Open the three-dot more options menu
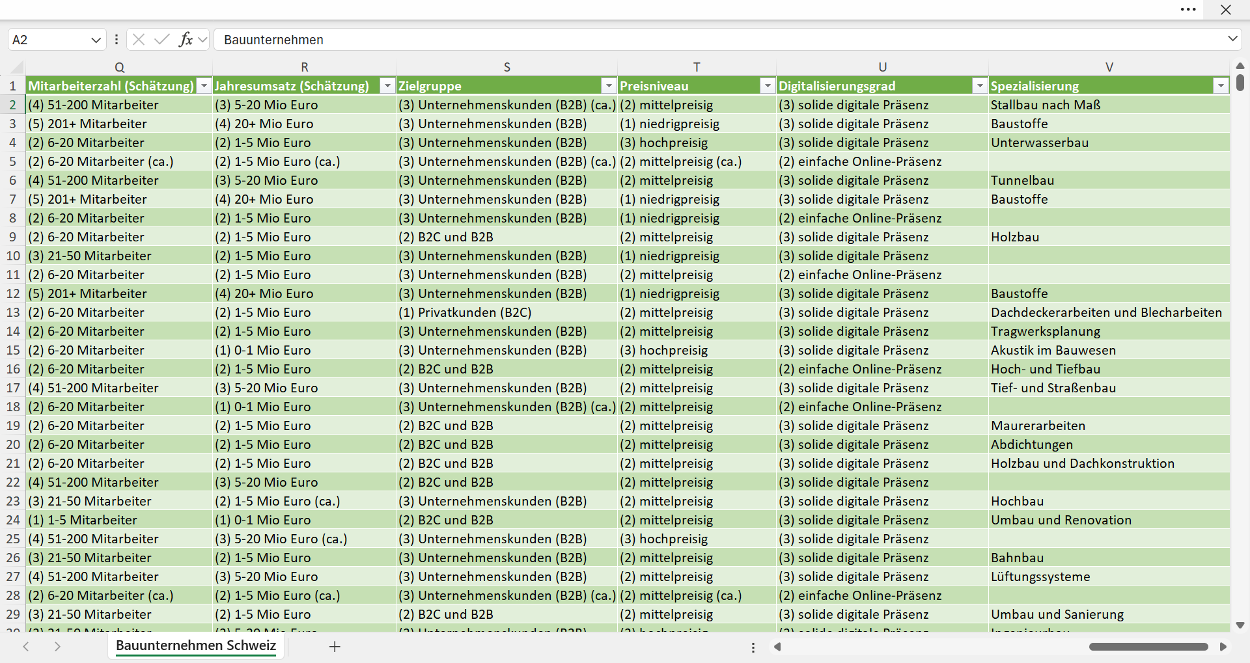 1188,10
